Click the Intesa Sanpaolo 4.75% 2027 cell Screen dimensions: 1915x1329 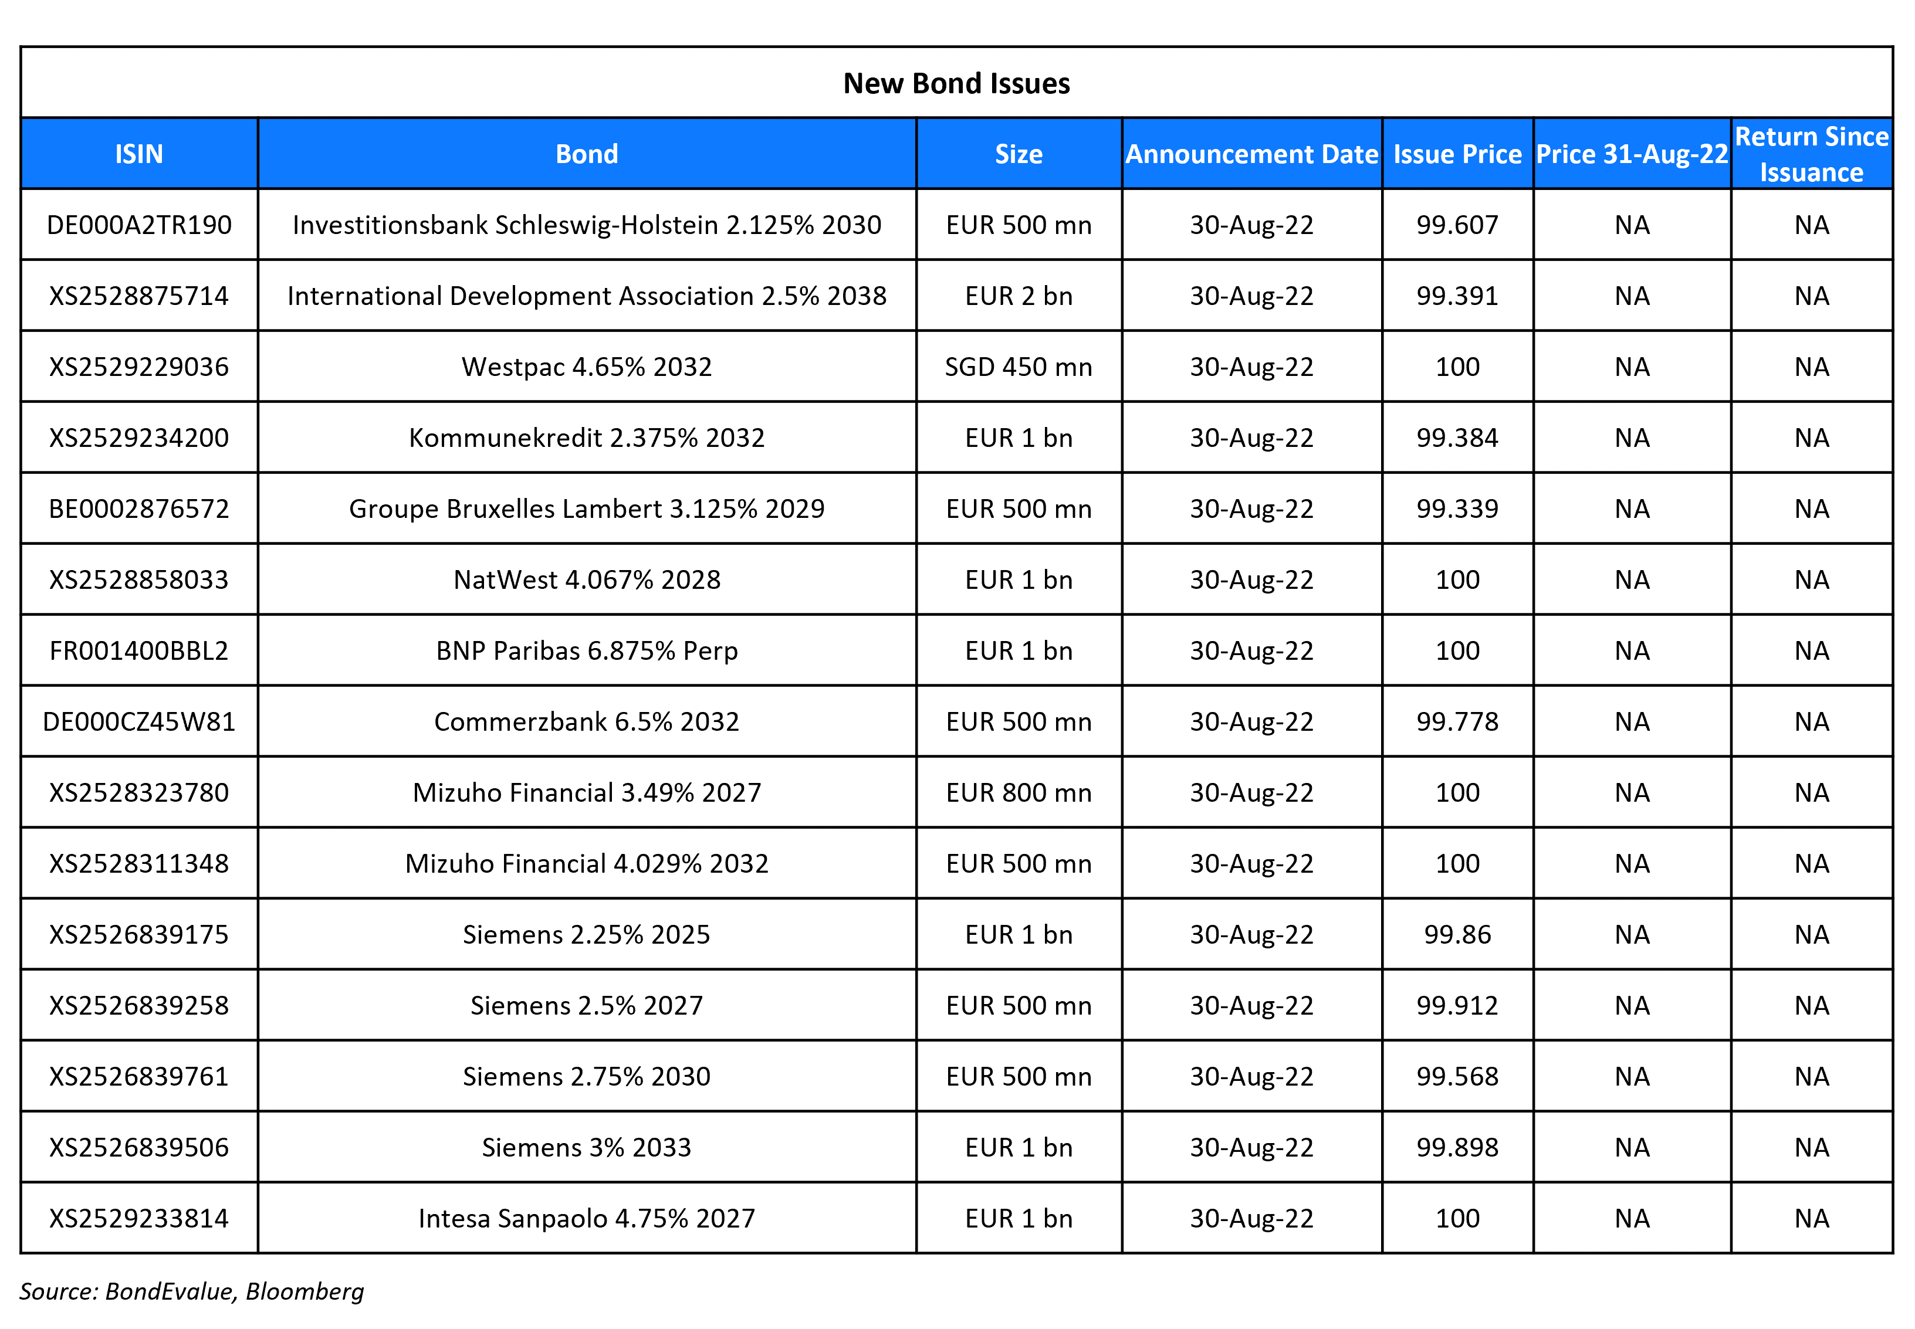[x=587, y=1218]
